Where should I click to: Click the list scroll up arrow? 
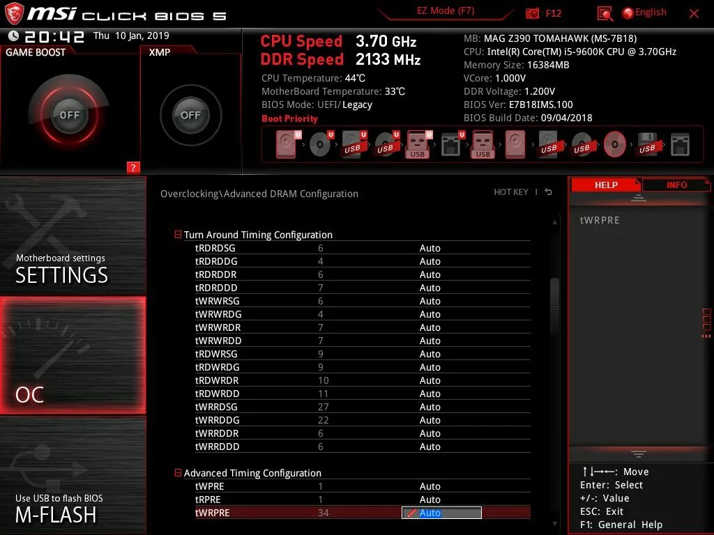[x=554, y=222]
